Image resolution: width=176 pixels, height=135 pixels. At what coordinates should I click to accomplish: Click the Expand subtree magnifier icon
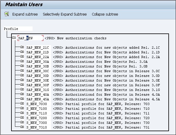[6, 14]
